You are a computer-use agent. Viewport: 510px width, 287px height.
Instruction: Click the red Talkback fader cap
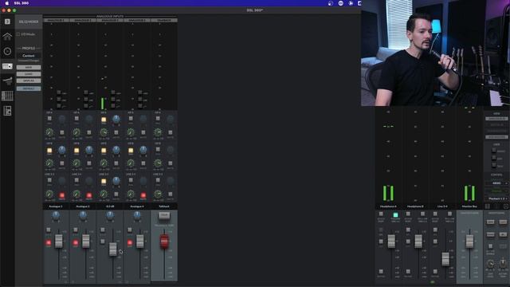[x=164, y=242]
